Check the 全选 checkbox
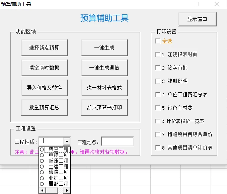 tap(158, 41)
